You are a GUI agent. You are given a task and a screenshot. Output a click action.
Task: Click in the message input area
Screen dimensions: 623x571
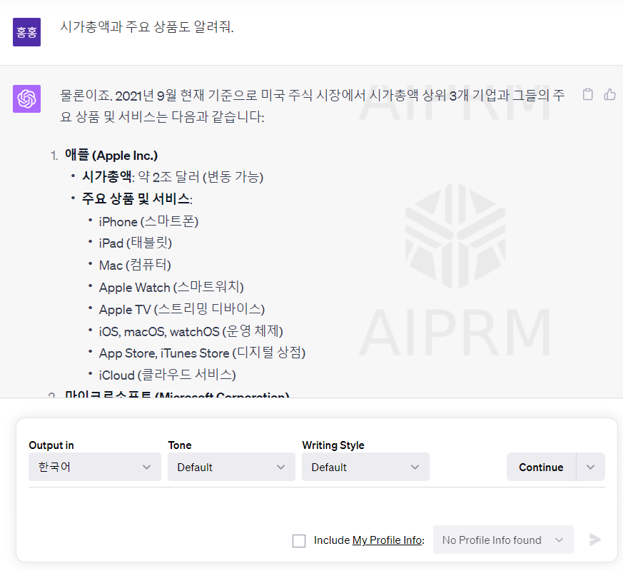317,505
